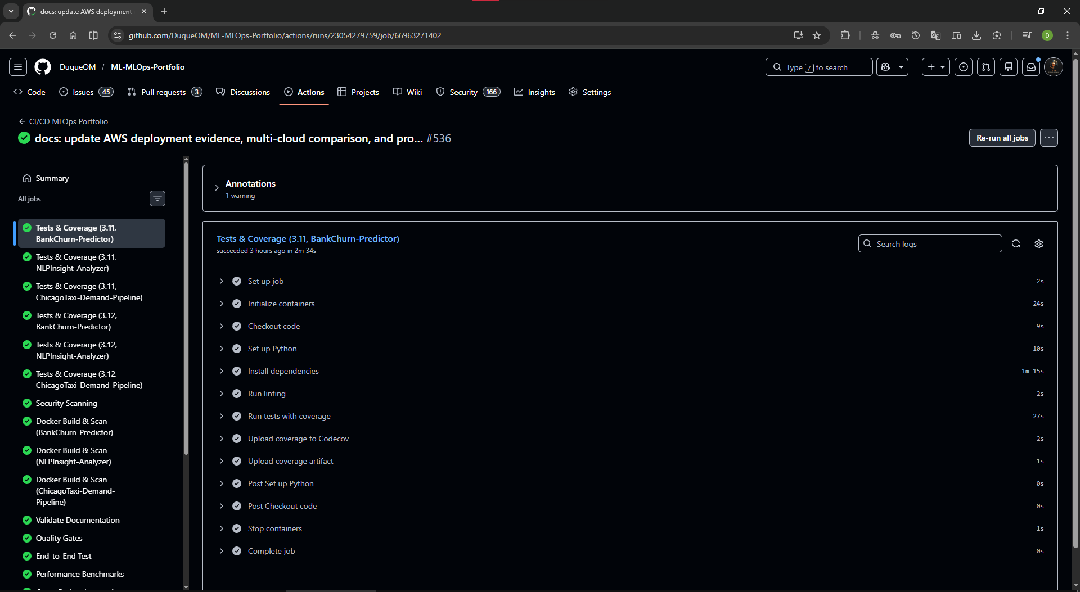The image size is (1080, 592).
Task: Open the Copilot chat icon
Action: pyautogui.click(x=885, y=67)
